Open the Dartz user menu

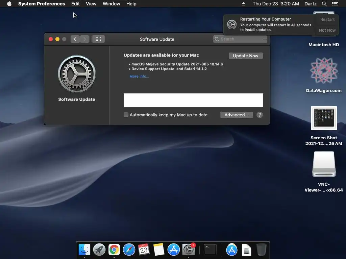tap(310, 4)
